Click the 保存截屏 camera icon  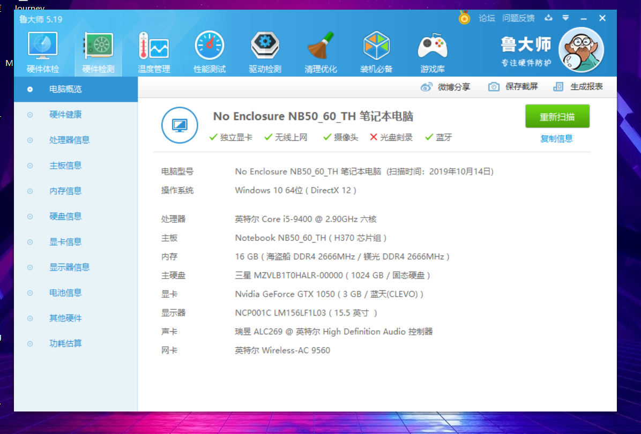pyautogui.click(x=494, y=87)
